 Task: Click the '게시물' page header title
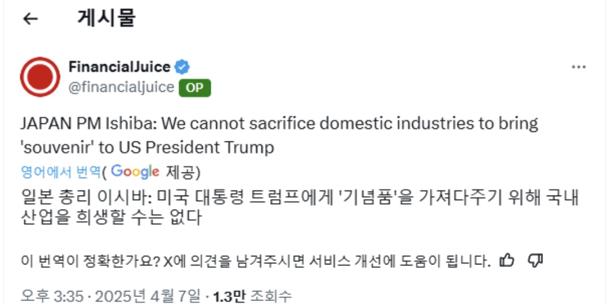pyautogui.click(x=106, y=18)
